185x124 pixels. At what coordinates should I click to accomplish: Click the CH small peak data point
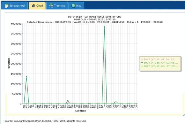[116, 101]
